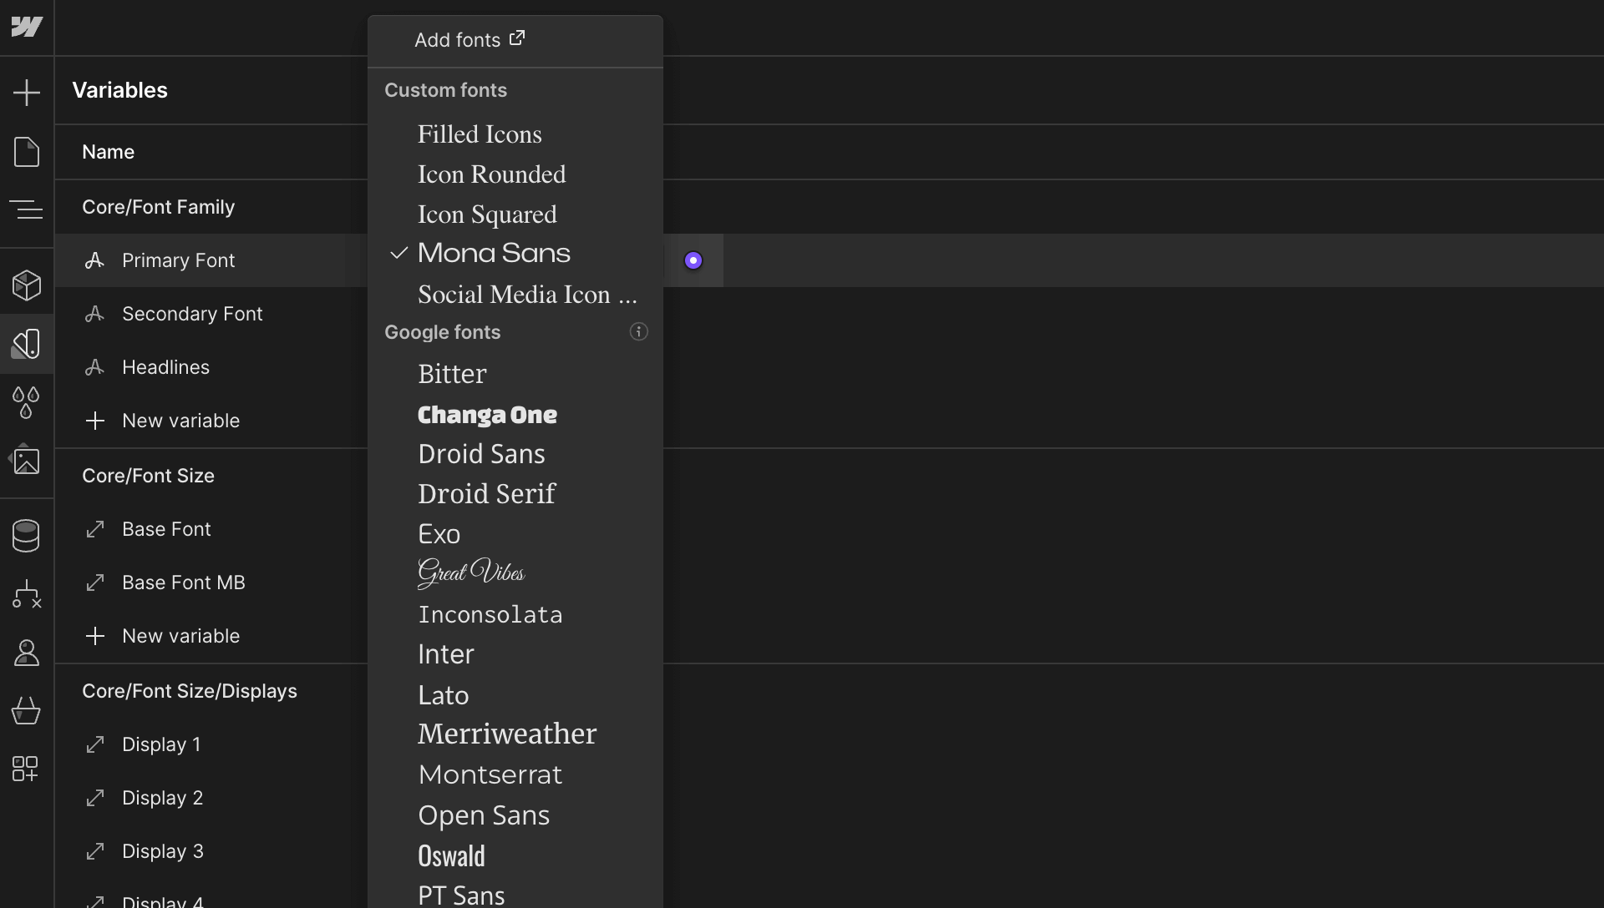1604x908 pixels.
Task: Open the Users panel
Action: (27, 653)
